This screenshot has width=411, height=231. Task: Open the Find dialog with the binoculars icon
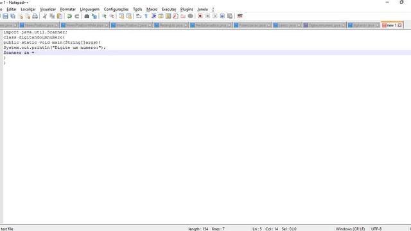(87, 16)
